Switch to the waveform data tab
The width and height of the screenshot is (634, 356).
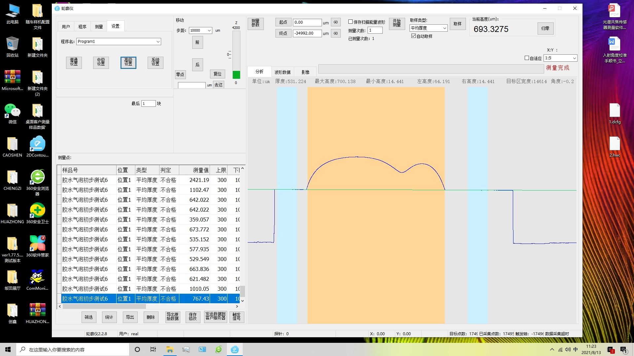[282, 72]
